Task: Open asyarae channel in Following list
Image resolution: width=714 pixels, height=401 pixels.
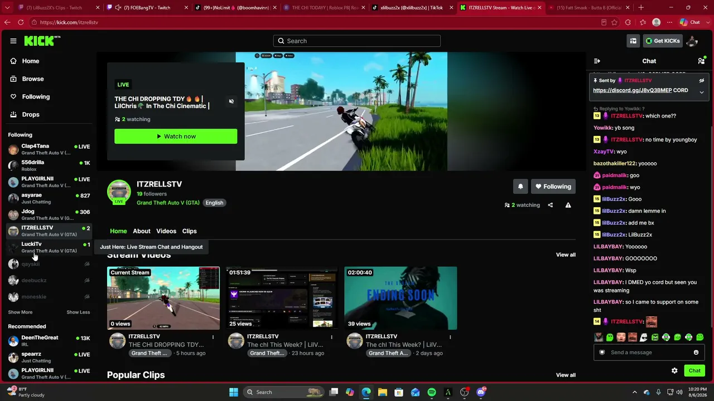Action: [49, 198]
